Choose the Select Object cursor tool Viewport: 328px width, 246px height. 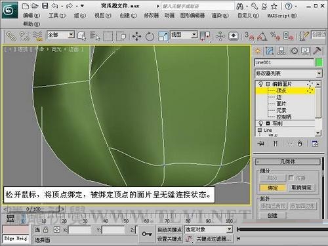point(81,36)
